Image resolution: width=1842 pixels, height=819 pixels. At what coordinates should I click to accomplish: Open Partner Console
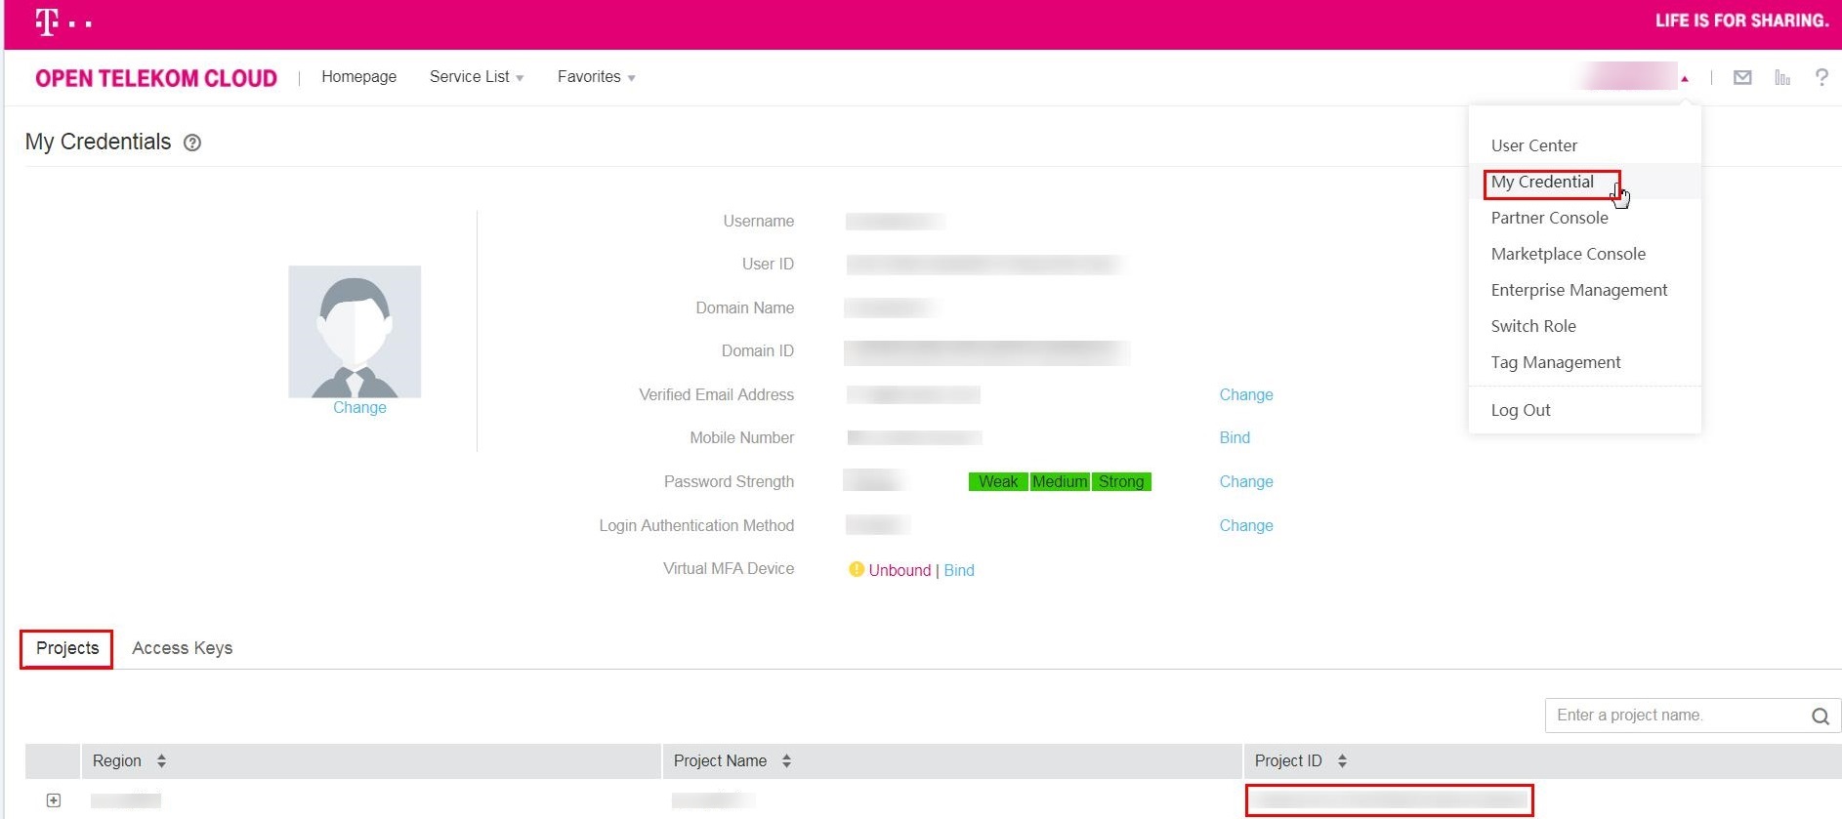[x=1549, y=218]
